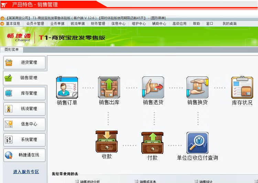
Task: Click the 系统管理 sliders icon
Action: pos(9,140)
